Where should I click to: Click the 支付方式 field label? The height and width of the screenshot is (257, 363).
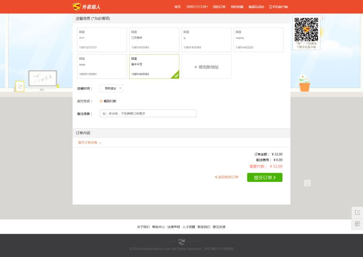click(x=85, y=101)
